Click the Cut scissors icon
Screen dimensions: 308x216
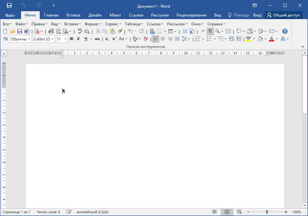(98, 31)
